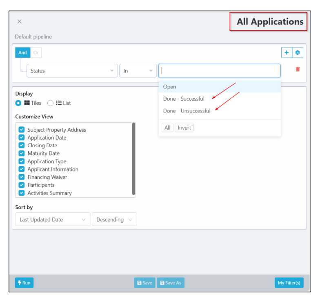
Task: Pick Done - Unsuccessful from the list
Action: click(187, 111)
